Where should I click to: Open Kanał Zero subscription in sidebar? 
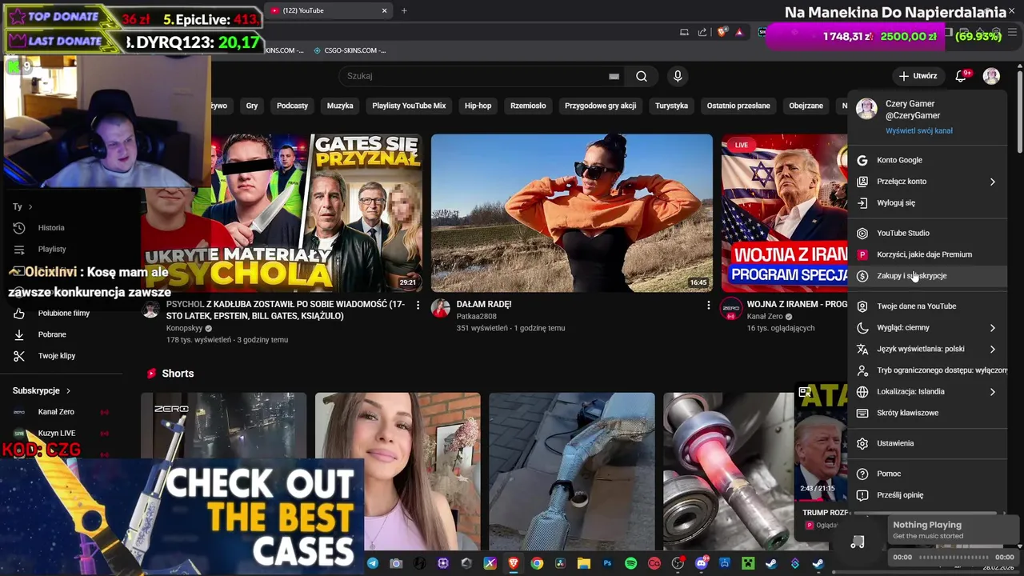(56, 412)
